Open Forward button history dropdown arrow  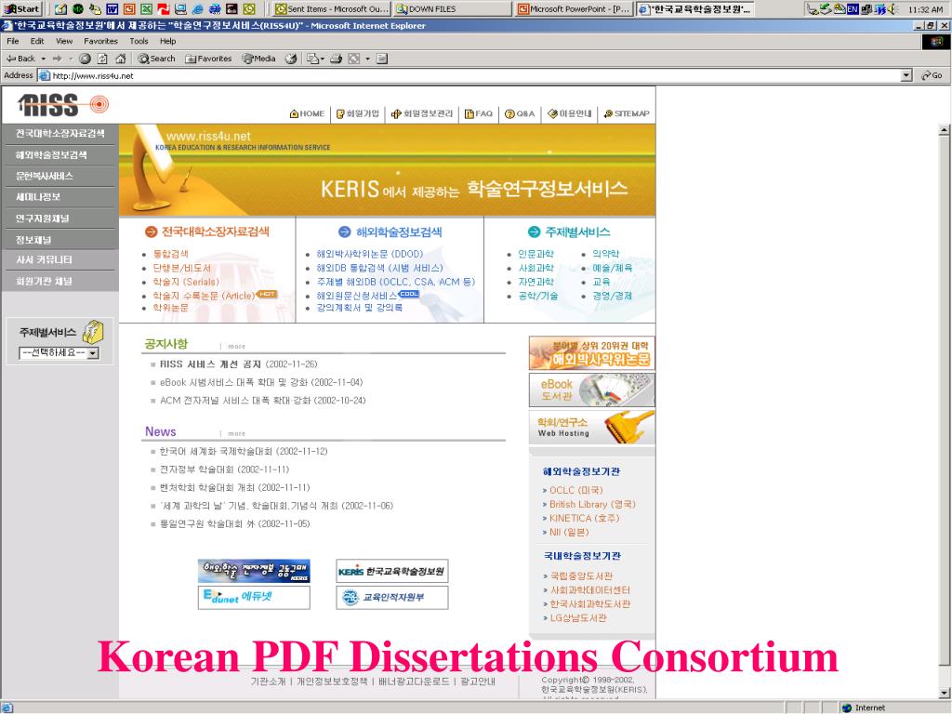[x=70, y=59]
